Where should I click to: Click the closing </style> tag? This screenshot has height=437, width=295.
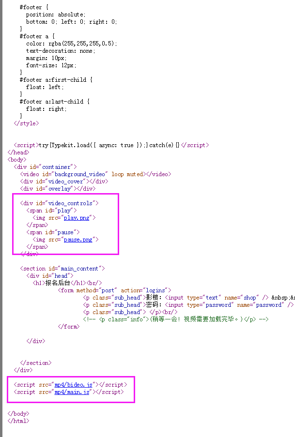click(26, 123)
